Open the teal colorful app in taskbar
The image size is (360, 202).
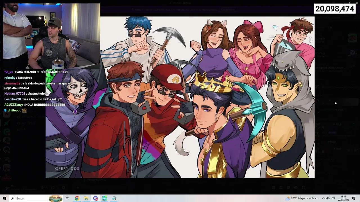pyautogui.click(x=105, y=198)
